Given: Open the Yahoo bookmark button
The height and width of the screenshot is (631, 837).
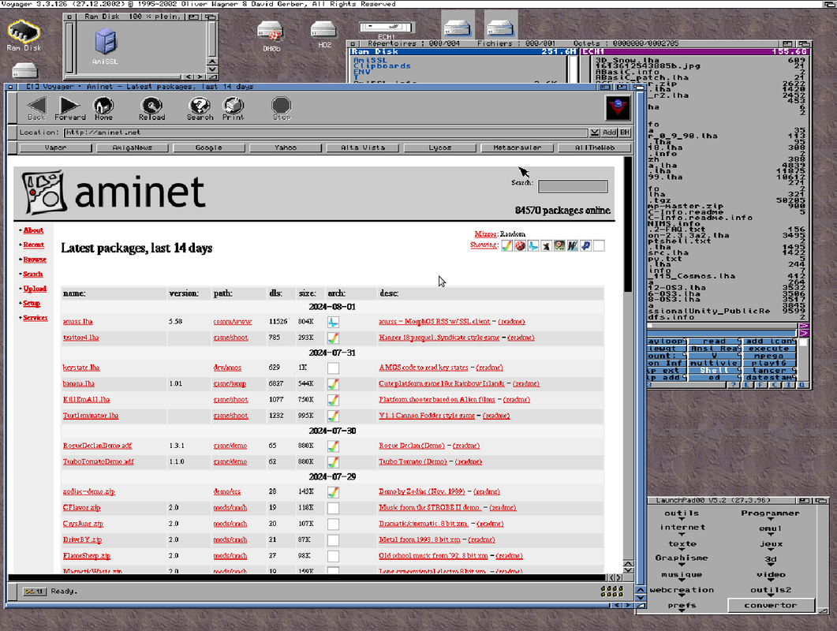Looking at the screenshot, I should [x=286, y=147].
